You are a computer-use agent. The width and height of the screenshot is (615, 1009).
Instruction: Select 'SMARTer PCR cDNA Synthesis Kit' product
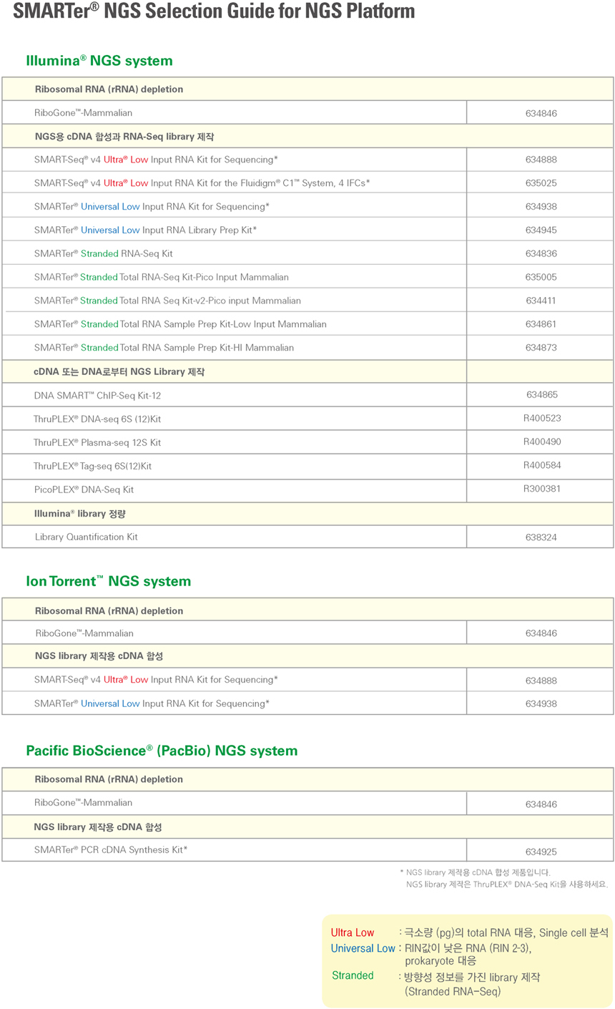(111, 850)
